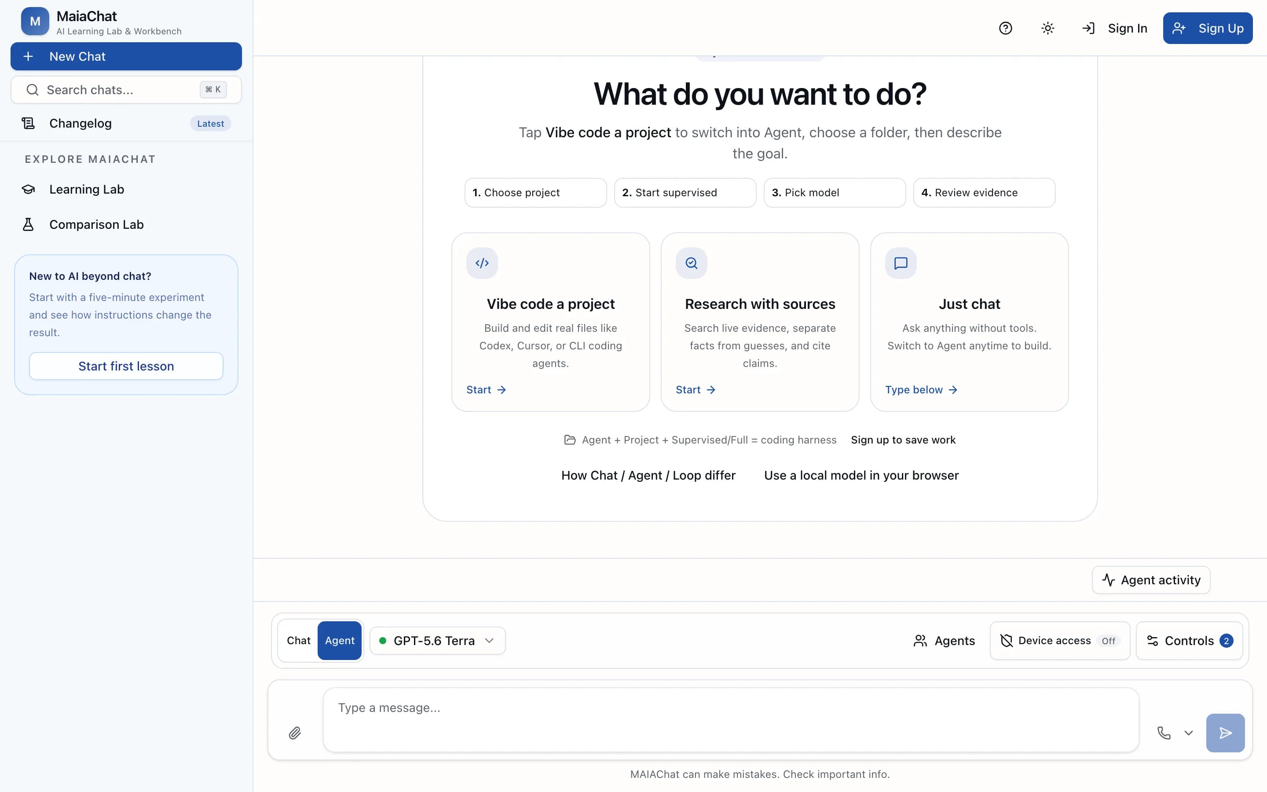This screenshot has height=792, width=1267.
Task: Open the GPT-5.6 Terra model dropdown
Action: pyautogui.click(x=438, y=641)
